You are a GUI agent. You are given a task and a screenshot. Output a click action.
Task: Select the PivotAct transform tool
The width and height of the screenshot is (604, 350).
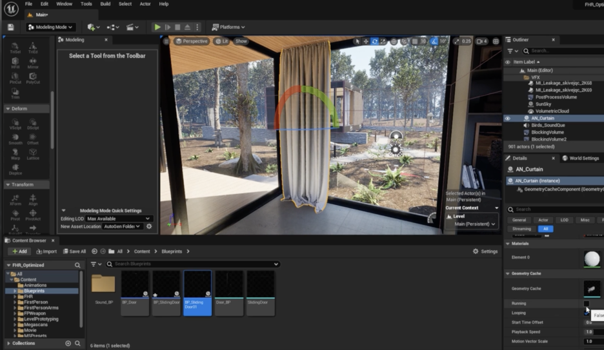point(33,215)
